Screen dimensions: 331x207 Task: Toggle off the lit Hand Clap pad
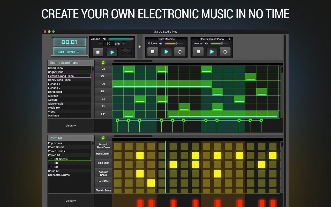tap(151, 183)
